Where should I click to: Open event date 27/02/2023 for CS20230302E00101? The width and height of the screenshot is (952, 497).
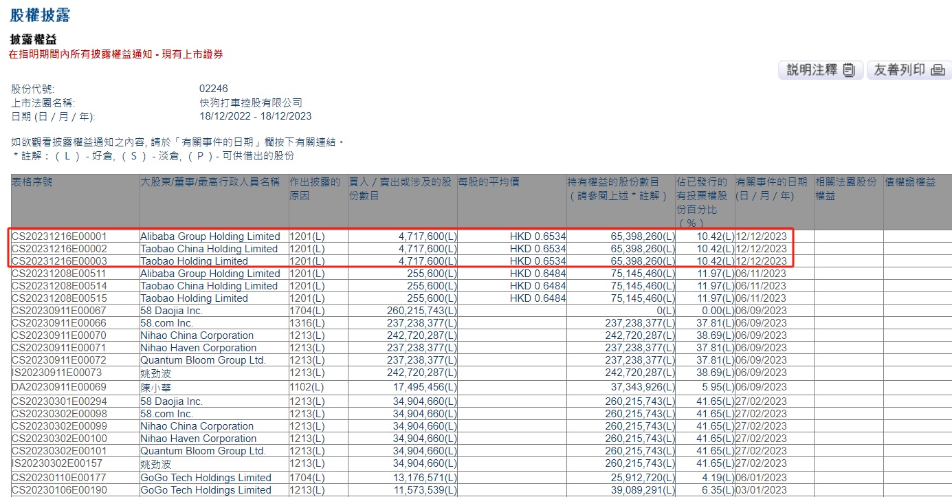[761, 451]
